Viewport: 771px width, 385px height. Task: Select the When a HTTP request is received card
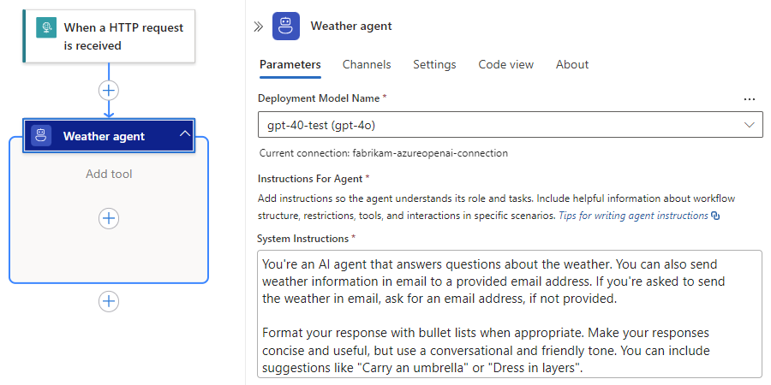click(x=109, y=36)
